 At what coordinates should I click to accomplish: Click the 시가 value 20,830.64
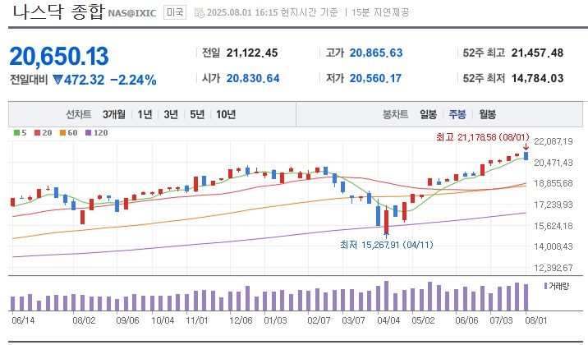pos(253,78)
